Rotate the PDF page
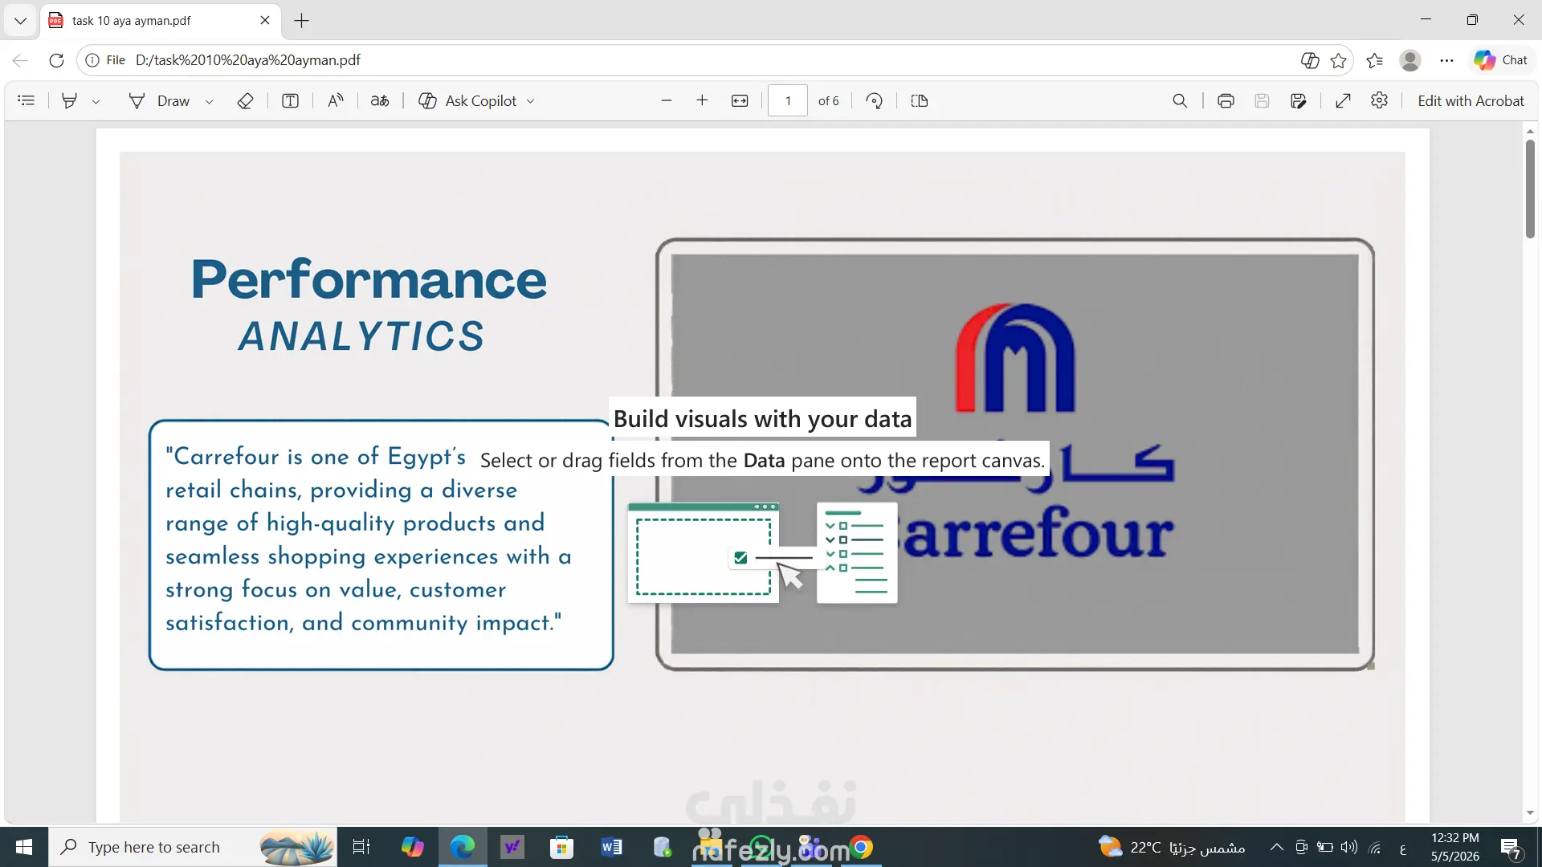 point(875,101)
